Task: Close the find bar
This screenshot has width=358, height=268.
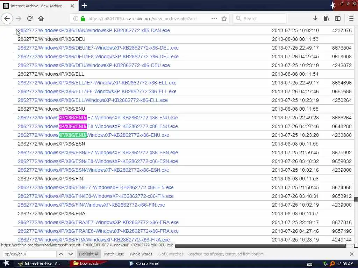Action: [x=352, y=254]
